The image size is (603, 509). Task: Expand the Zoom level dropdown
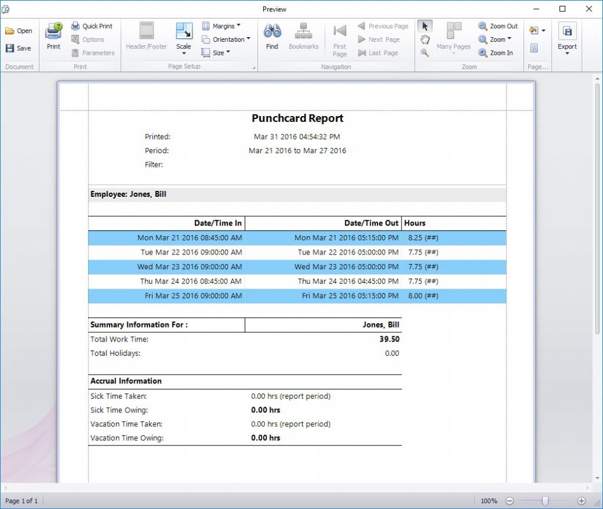pyautogui.click(x=495, y=39)
